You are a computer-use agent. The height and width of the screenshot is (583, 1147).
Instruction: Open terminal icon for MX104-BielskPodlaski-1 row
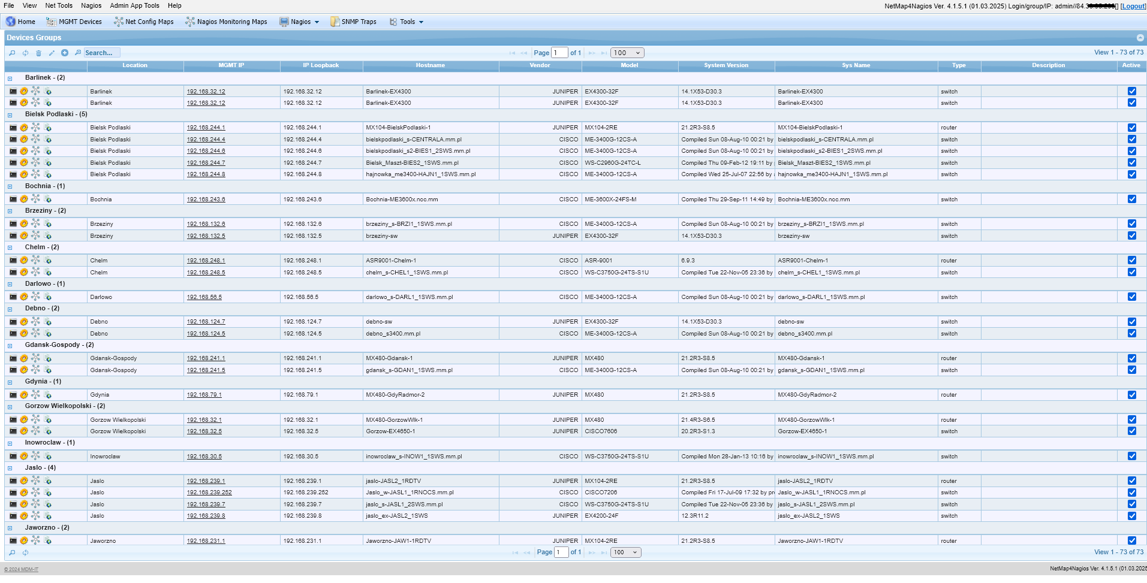13,128
